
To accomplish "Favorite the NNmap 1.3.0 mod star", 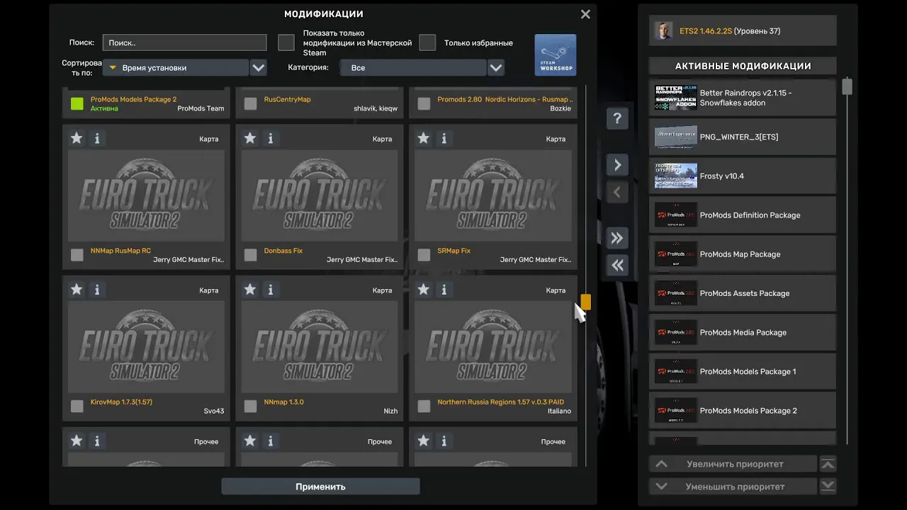I will click(x=250, y=289).
